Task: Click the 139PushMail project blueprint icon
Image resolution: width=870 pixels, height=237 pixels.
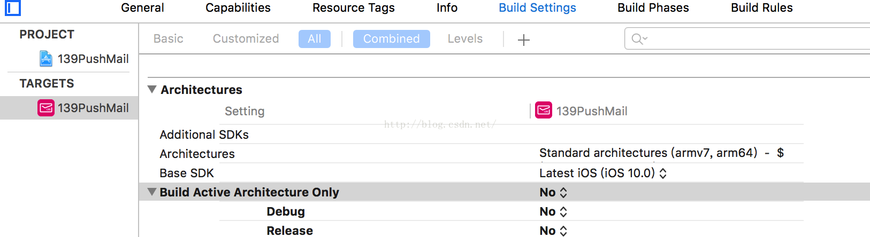Action: pyautogui.click(x=46, y=59)
